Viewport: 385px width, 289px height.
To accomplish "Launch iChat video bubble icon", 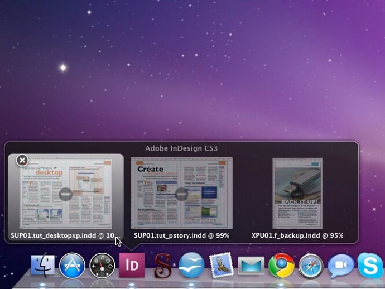I will [x=341, y=266].
